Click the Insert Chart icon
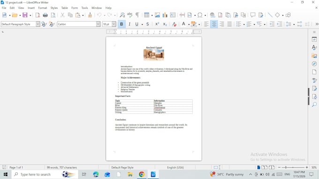The width and height of the screenshot is (319, 179). click(165, 15)
